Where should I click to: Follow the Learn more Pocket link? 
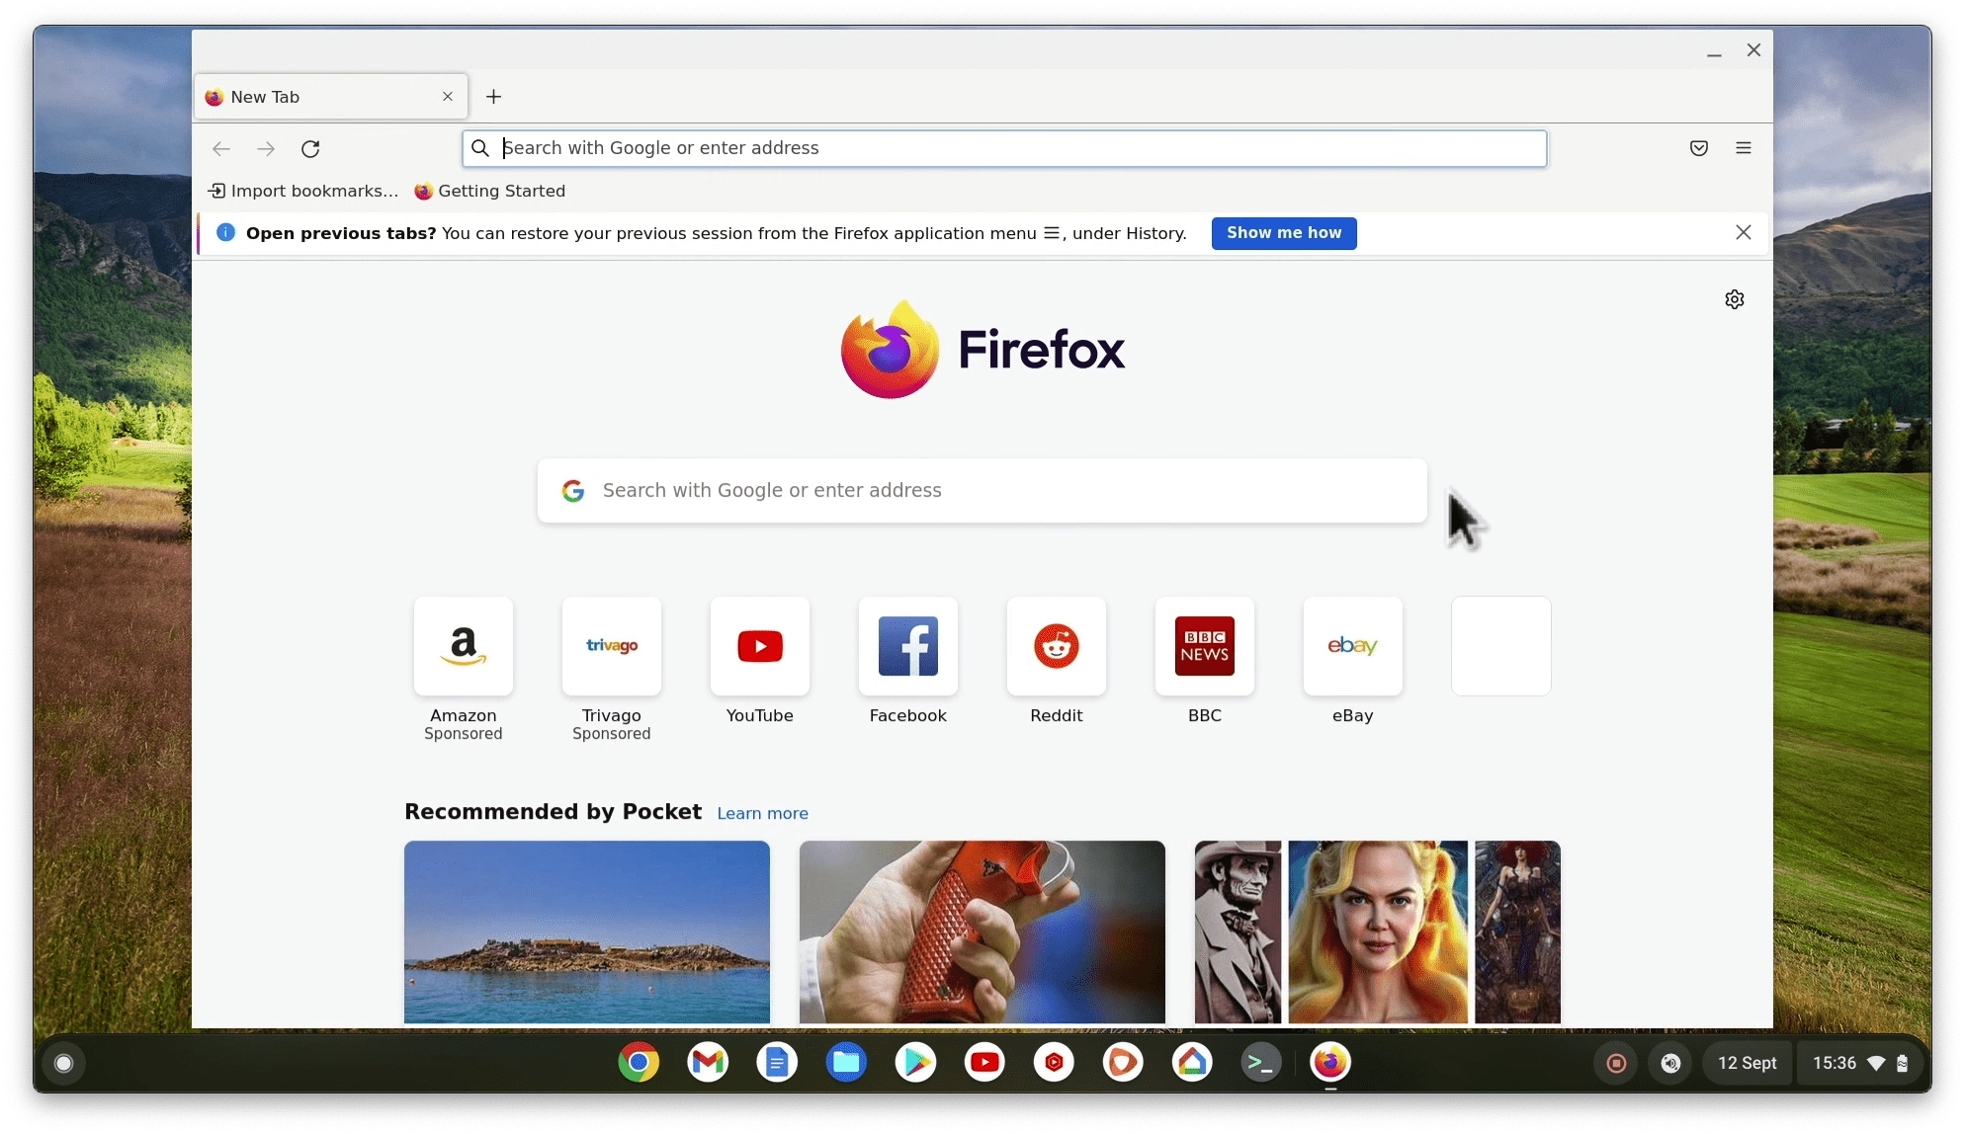point(763,813)
